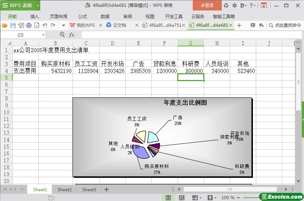Switch to 云文档 tab

117,25
